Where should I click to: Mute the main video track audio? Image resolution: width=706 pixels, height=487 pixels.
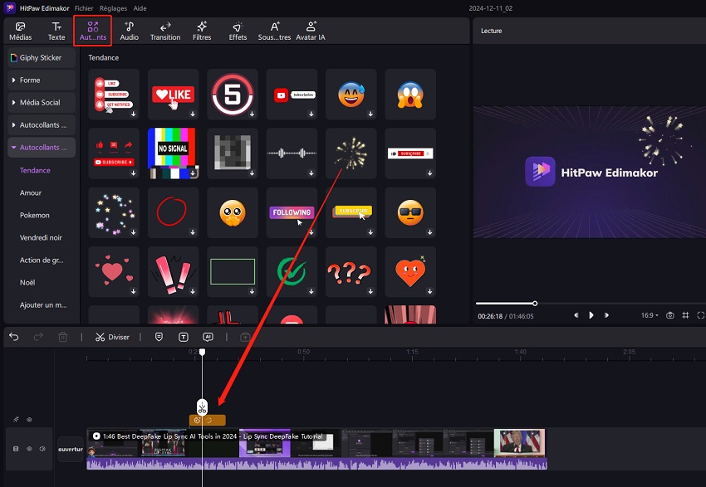tap(42, 449)
